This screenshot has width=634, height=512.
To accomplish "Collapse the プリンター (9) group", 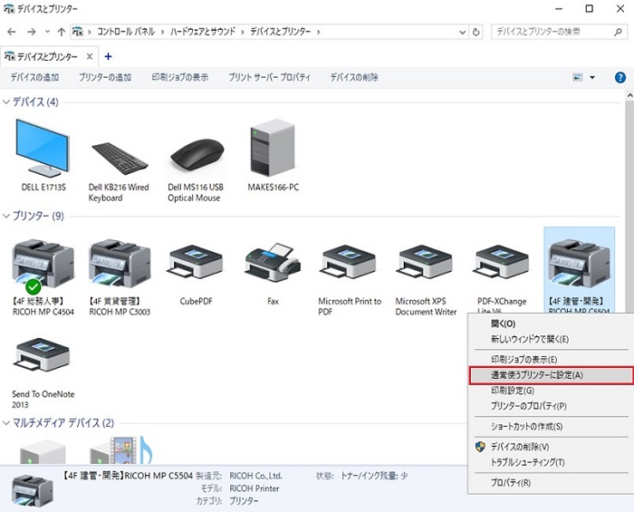I will [5, 216].
